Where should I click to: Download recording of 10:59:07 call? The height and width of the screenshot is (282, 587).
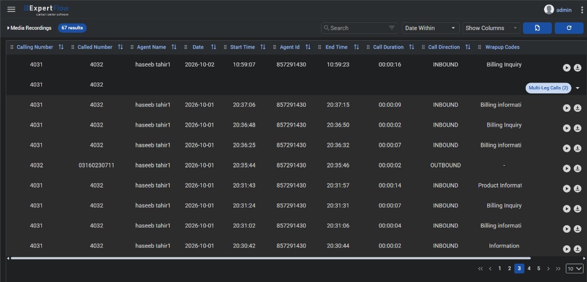(x=577, y=68)
